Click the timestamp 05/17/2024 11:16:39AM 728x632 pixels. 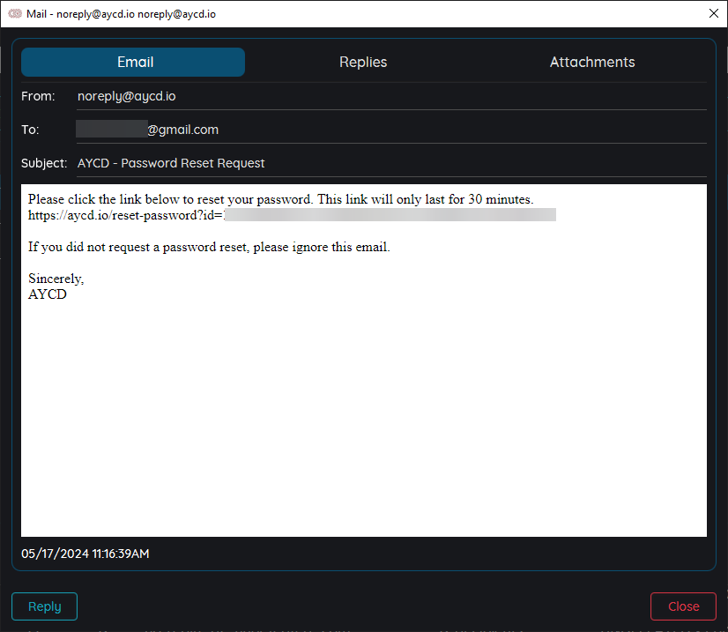tap(85, 554)
